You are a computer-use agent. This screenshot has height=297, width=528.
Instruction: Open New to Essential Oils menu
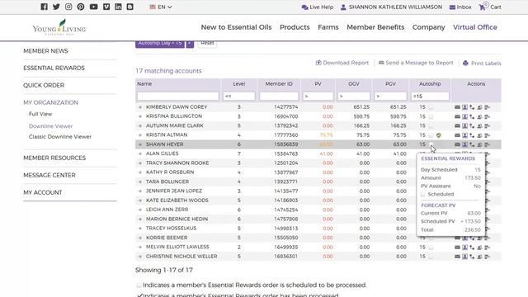click(236, 27)
